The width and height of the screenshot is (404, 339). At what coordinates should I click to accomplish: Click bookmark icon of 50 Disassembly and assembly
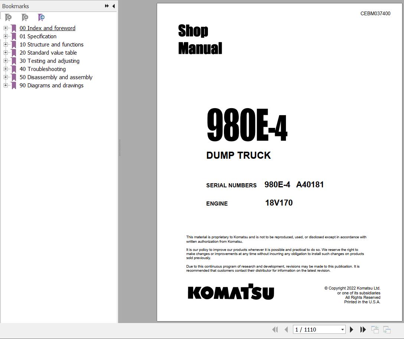click(x=14, y=77)
